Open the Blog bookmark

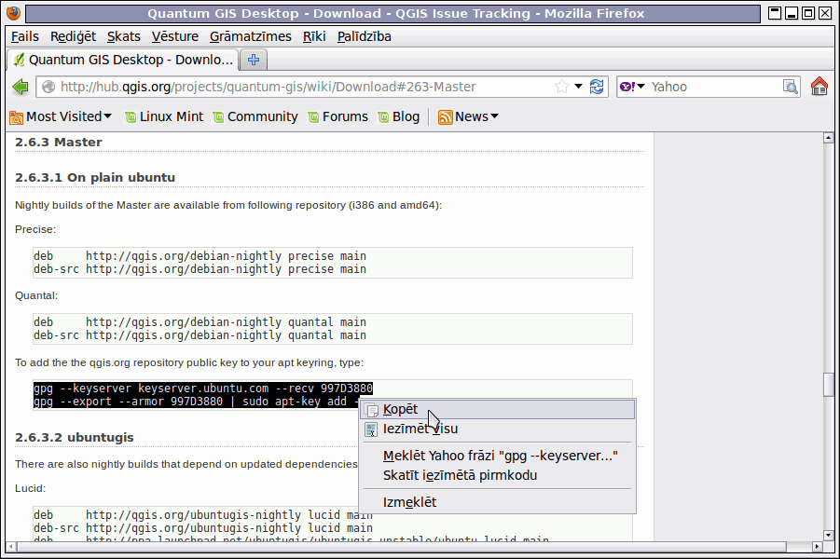pyautogui.click(x=399, y=116)
